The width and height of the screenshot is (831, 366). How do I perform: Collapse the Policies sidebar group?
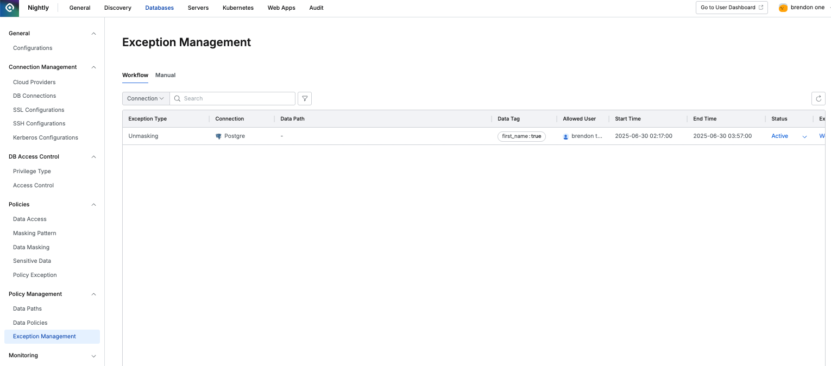click(x=93, y=205)
